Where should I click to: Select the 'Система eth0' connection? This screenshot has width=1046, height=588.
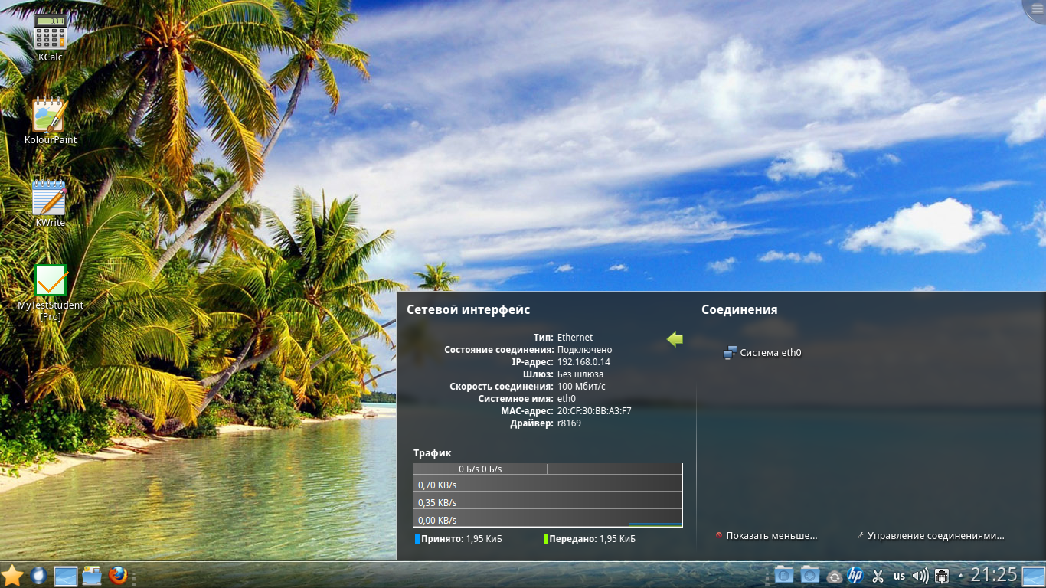click(x=763, y=353)
